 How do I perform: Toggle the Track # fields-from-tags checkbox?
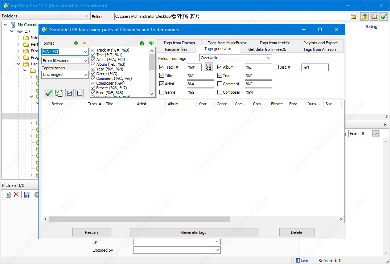162,67
